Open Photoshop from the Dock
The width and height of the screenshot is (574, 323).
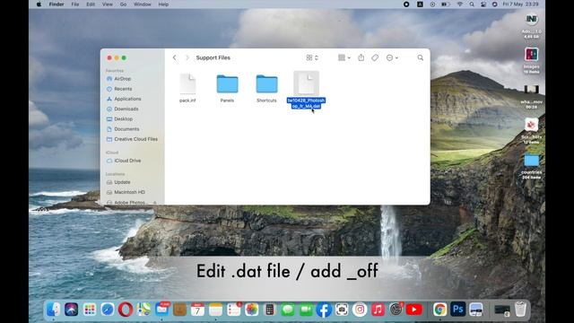(458, 310)
